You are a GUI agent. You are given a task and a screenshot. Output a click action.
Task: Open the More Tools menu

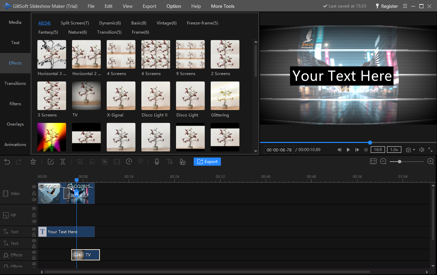tap(223, 6)
